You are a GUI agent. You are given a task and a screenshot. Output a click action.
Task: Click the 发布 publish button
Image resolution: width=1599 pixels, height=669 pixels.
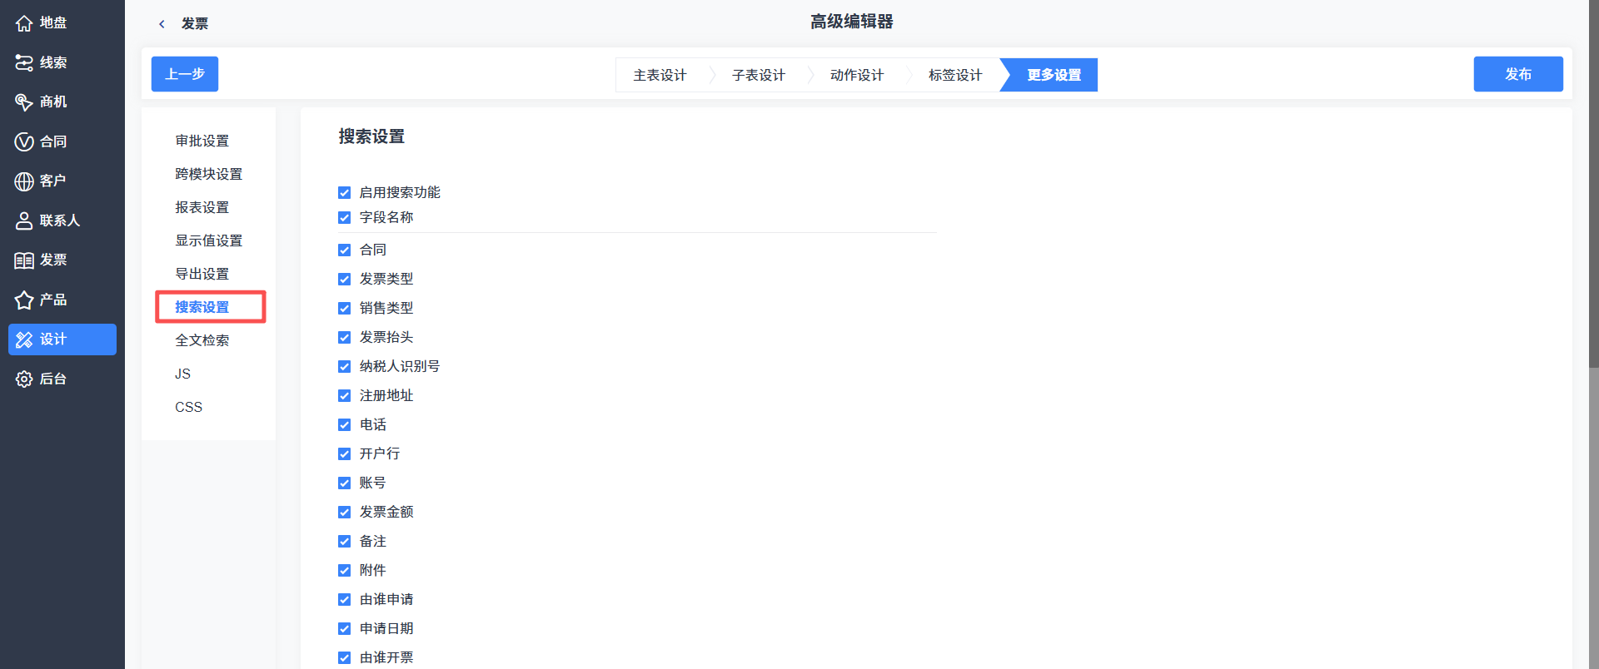[1518, 74]
